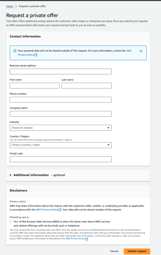Click the Company name text box
The width and height of the screenshot is (161, 255).
(x=61, y=114)
